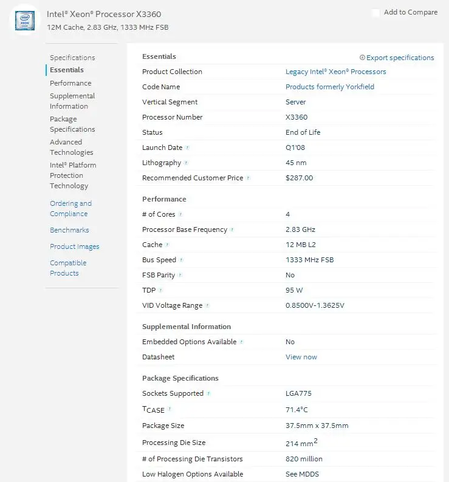The image size is (449, 482).
Task: Click the Intel Xeon processor badge icon
Action: (25, 21)
